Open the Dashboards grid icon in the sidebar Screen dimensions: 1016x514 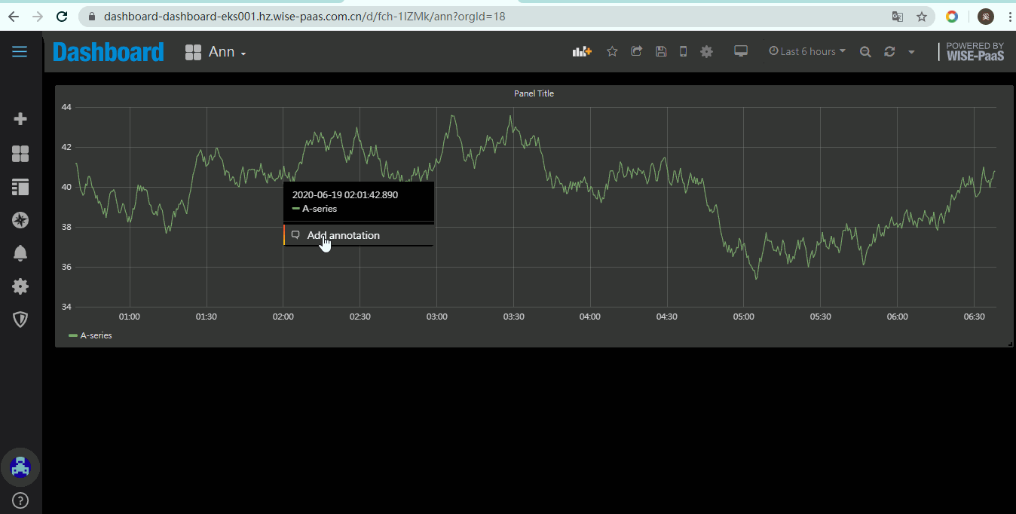point(20,154)
